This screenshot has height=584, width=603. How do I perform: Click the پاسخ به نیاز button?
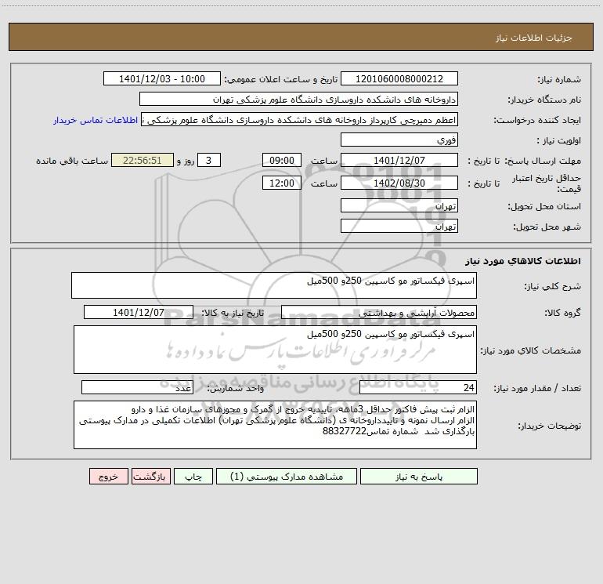coord(419,477)
